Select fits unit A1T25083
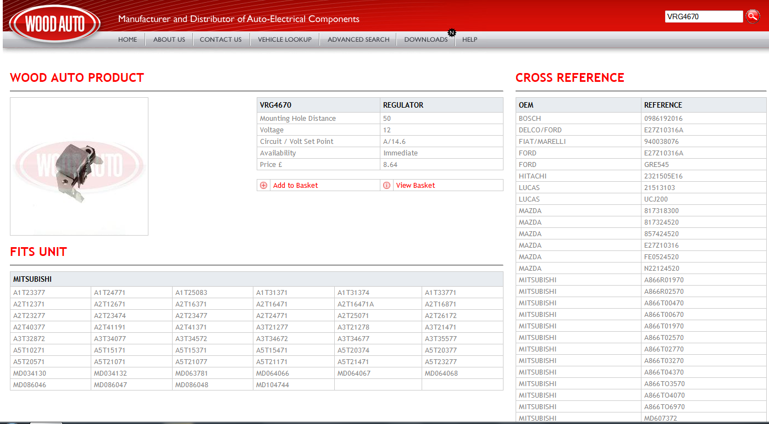 (x=191, y=293)
